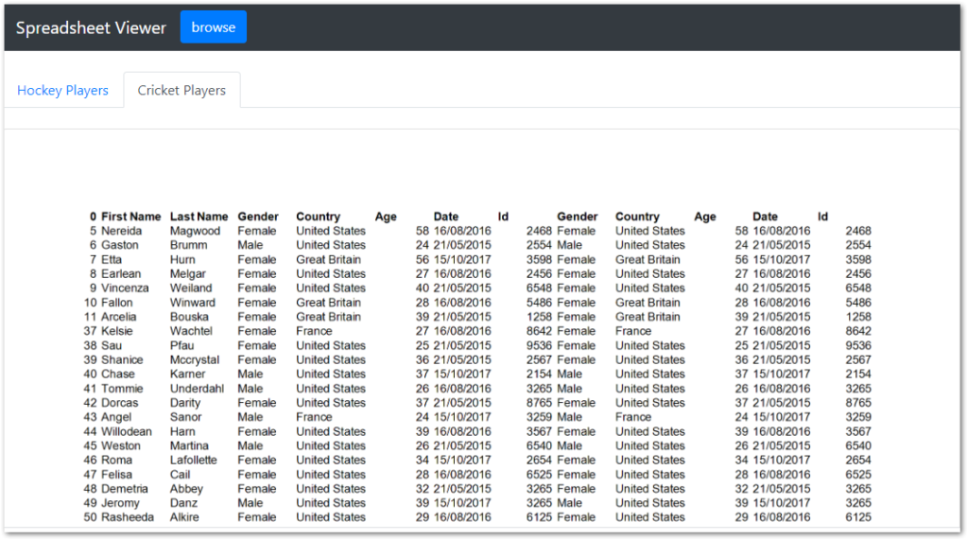Viewport: 968px width, 540px height.
Task: Select the Jeromy first name cell
Action: pyautogui.click(x=120, y=503)
